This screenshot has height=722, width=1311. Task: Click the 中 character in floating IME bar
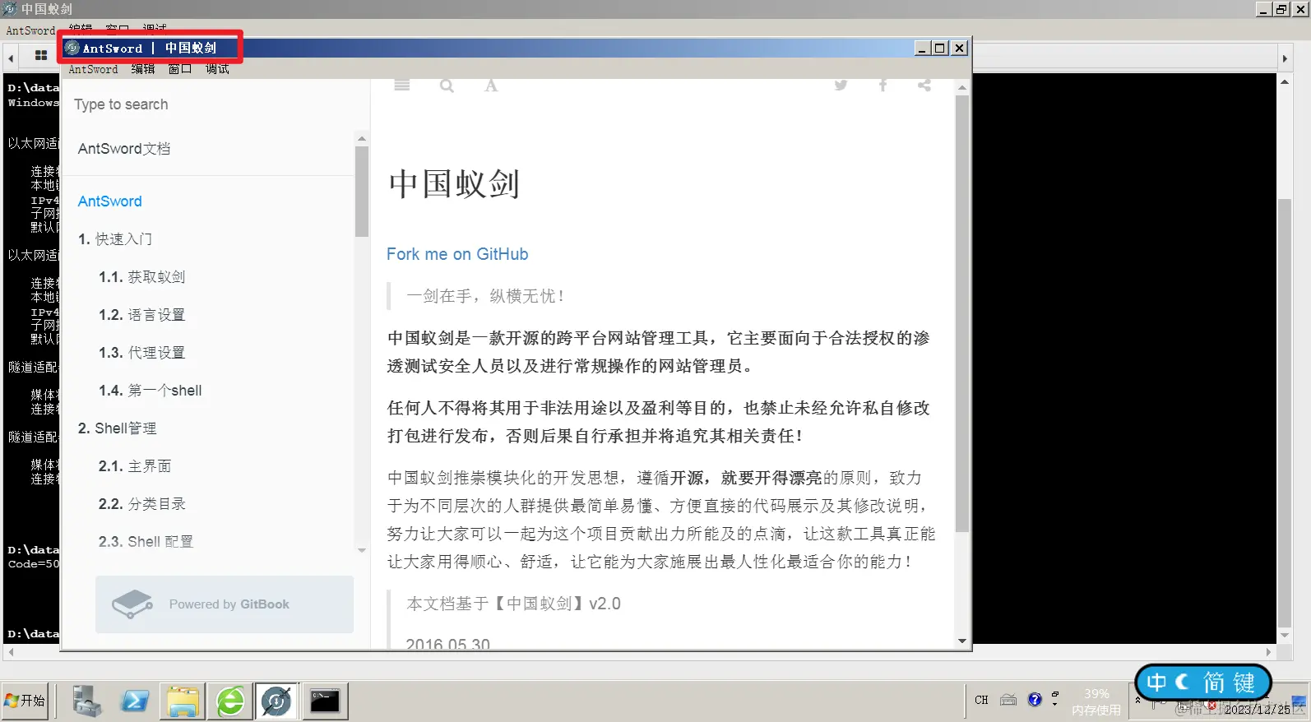1156,683
